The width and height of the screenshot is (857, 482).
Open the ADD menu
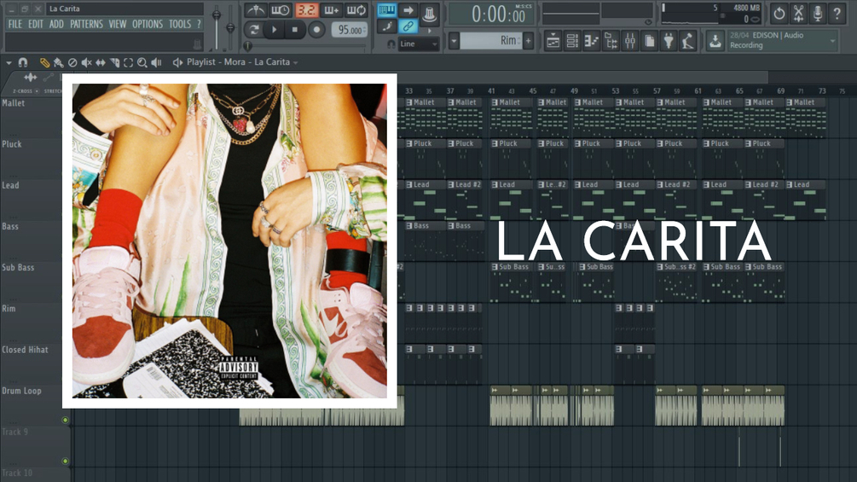click(56, 24)
